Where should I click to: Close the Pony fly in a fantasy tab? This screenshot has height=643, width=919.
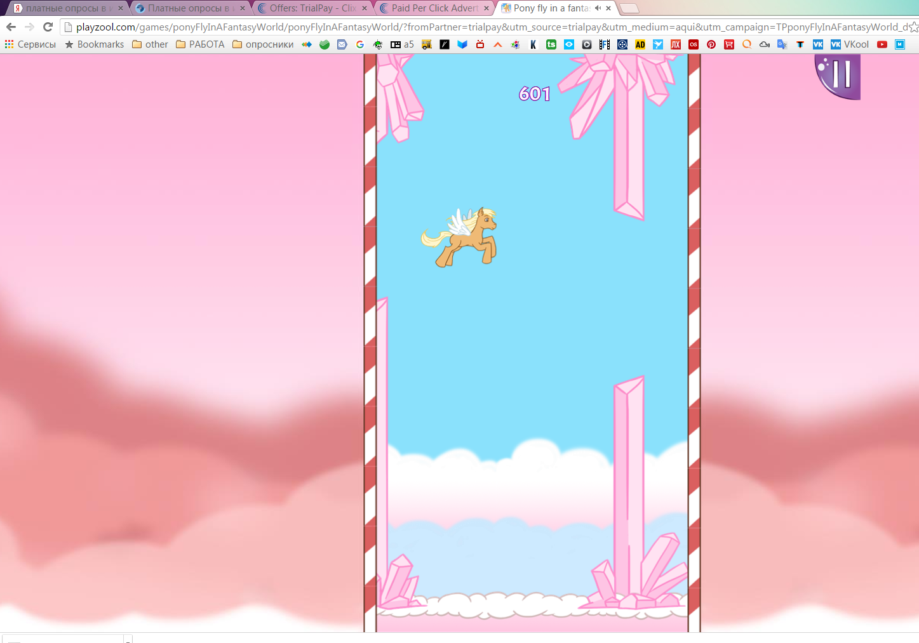click(608, 8)
